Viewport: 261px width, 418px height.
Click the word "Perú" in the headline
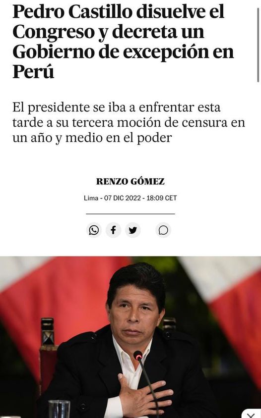33,72
